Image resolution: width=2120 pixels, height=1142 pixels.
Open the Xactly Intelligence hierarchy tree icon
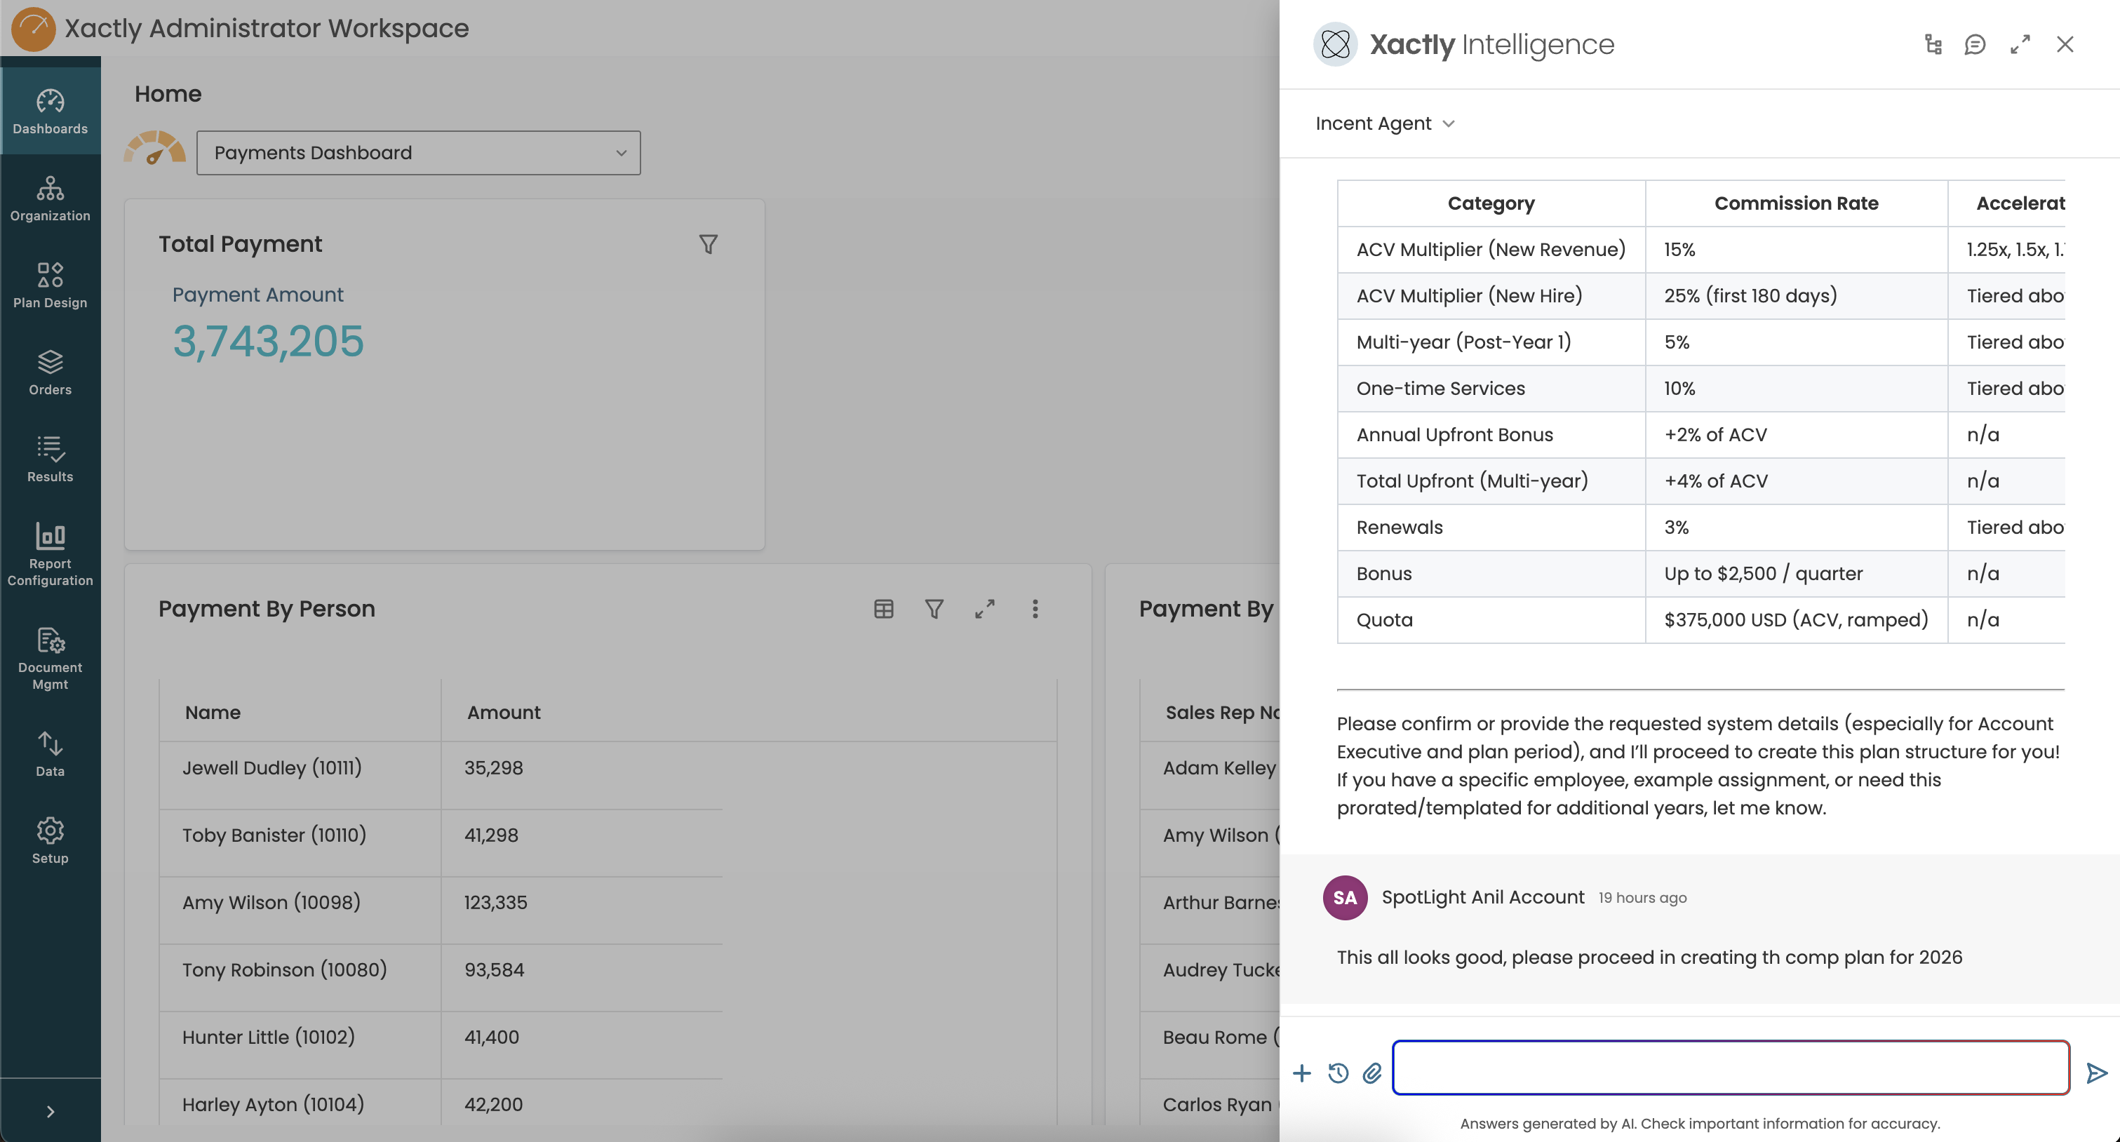coord(1933,44)
